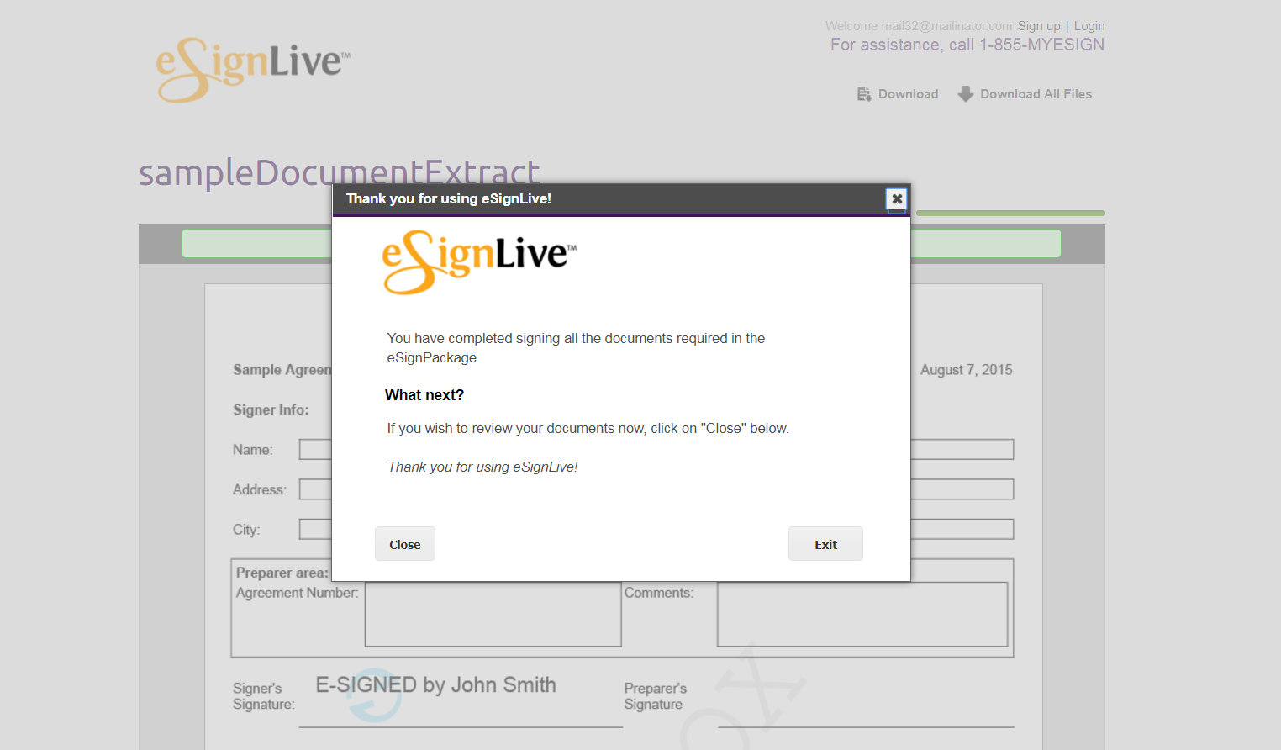Click the Comments input box
Screen dimensions: 1281x750
click(862, 614)
